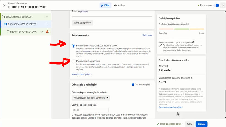Click the Controle de custo R$ input field
This screenshot has height=127, width=226.
(x=90, y=110)
